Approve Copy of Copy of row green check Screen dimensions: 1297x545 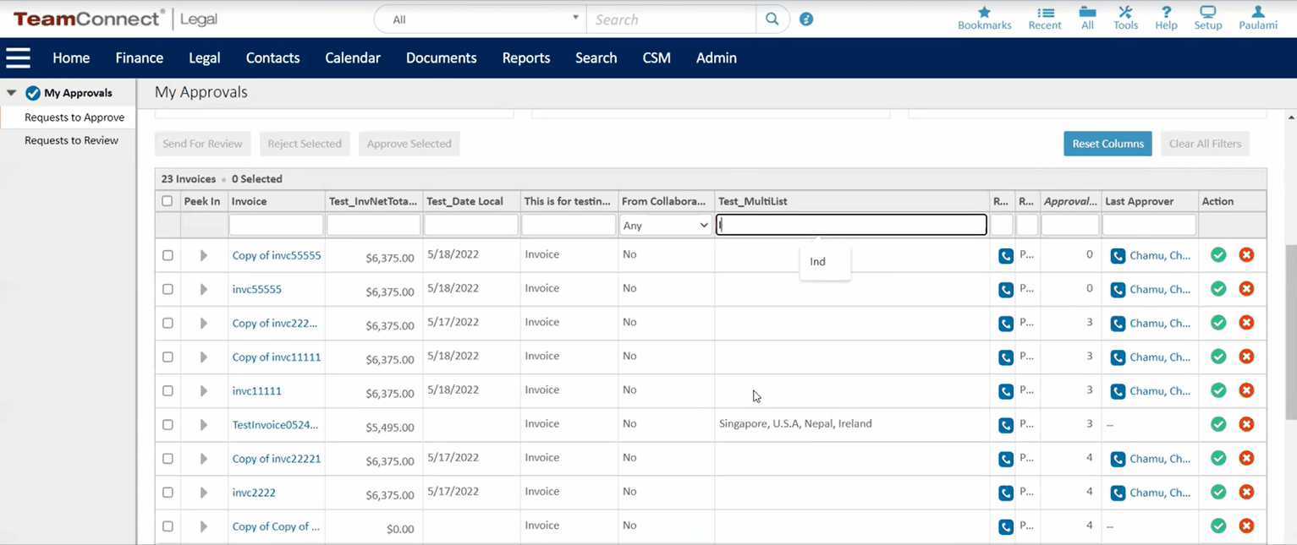click(1218, 526)
